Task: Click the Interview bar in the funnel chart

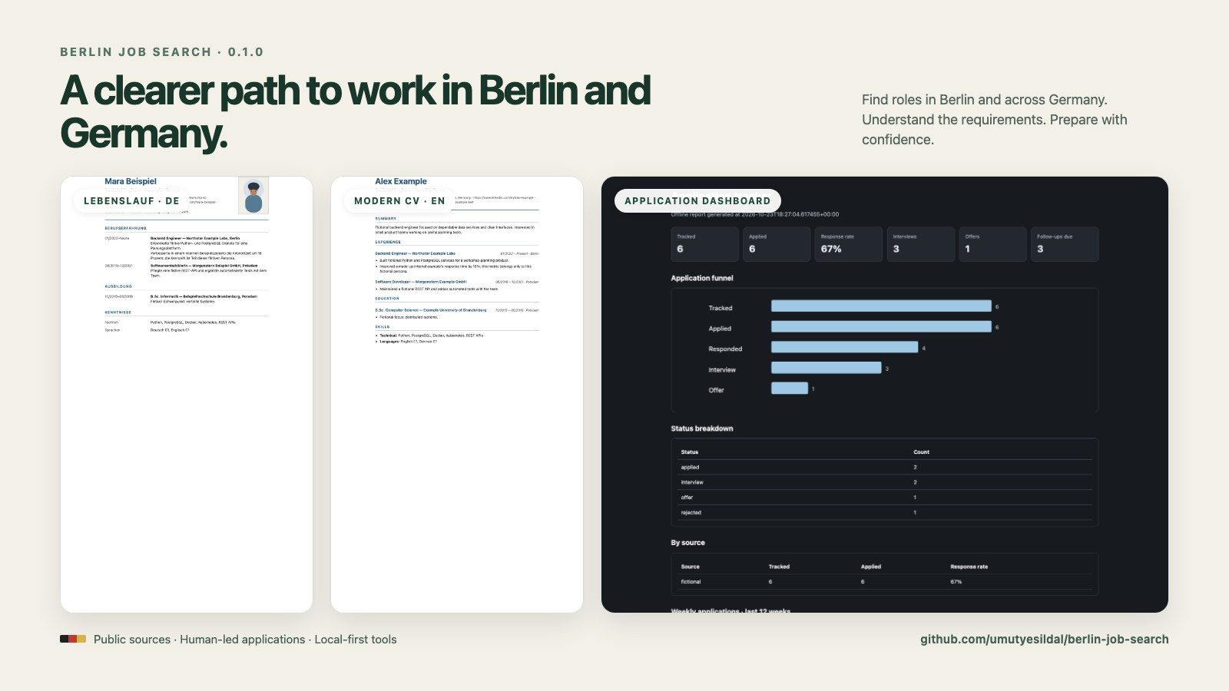Action: [826, 369]
